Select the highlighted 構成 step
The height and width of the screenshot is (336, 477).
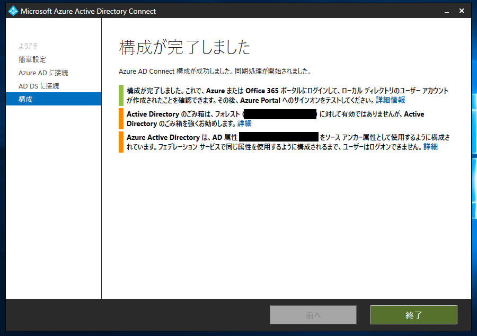tap(54, 99)
